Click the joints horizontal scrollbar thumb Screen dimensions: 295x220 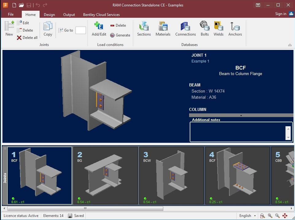[85, 208]
